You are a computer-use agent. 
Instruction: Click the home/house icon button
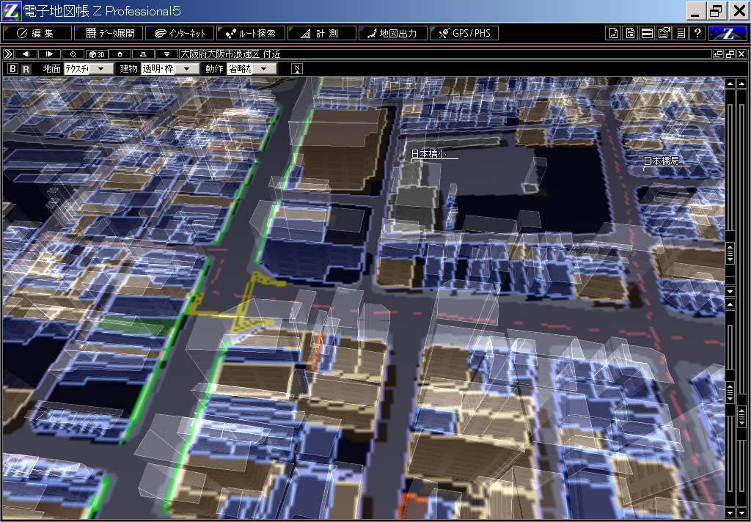(120, 54)
